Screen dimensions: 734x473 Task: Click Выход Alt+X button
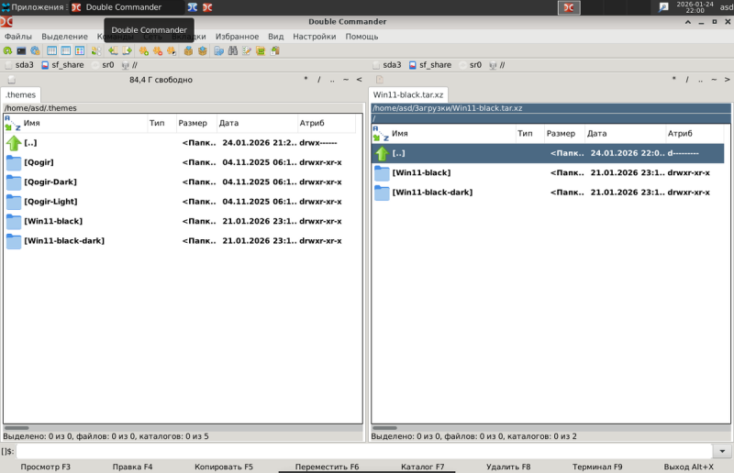[x=689, y=467]
